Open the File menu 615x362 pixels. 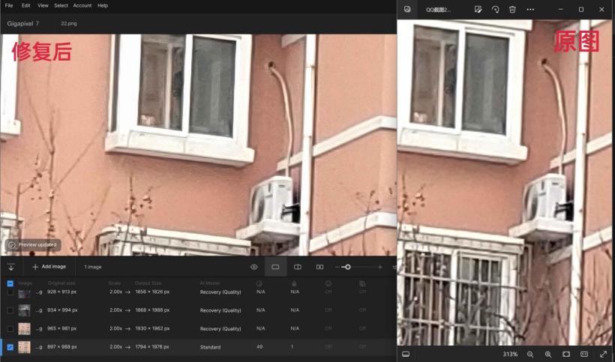tap(9, 5)
